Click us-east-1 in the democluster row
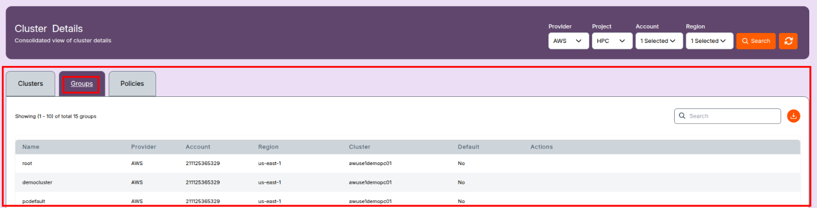 point(270,182)
